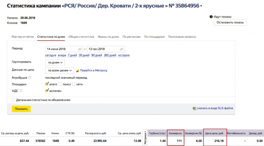Select Статистика по дням tab

[51, 37]
